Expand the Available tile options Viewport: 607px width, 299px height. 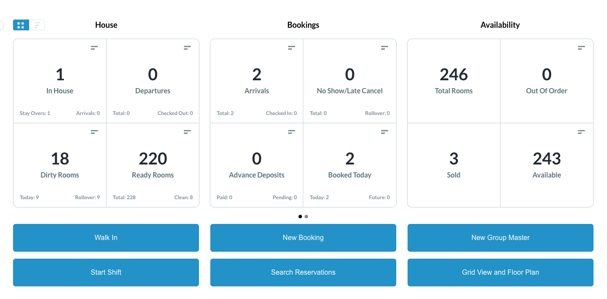pyautogui.click(x=581, y=132)
